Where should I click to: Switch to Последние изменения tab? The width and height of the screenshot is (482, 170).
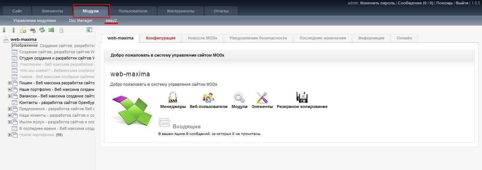(323, 38)
